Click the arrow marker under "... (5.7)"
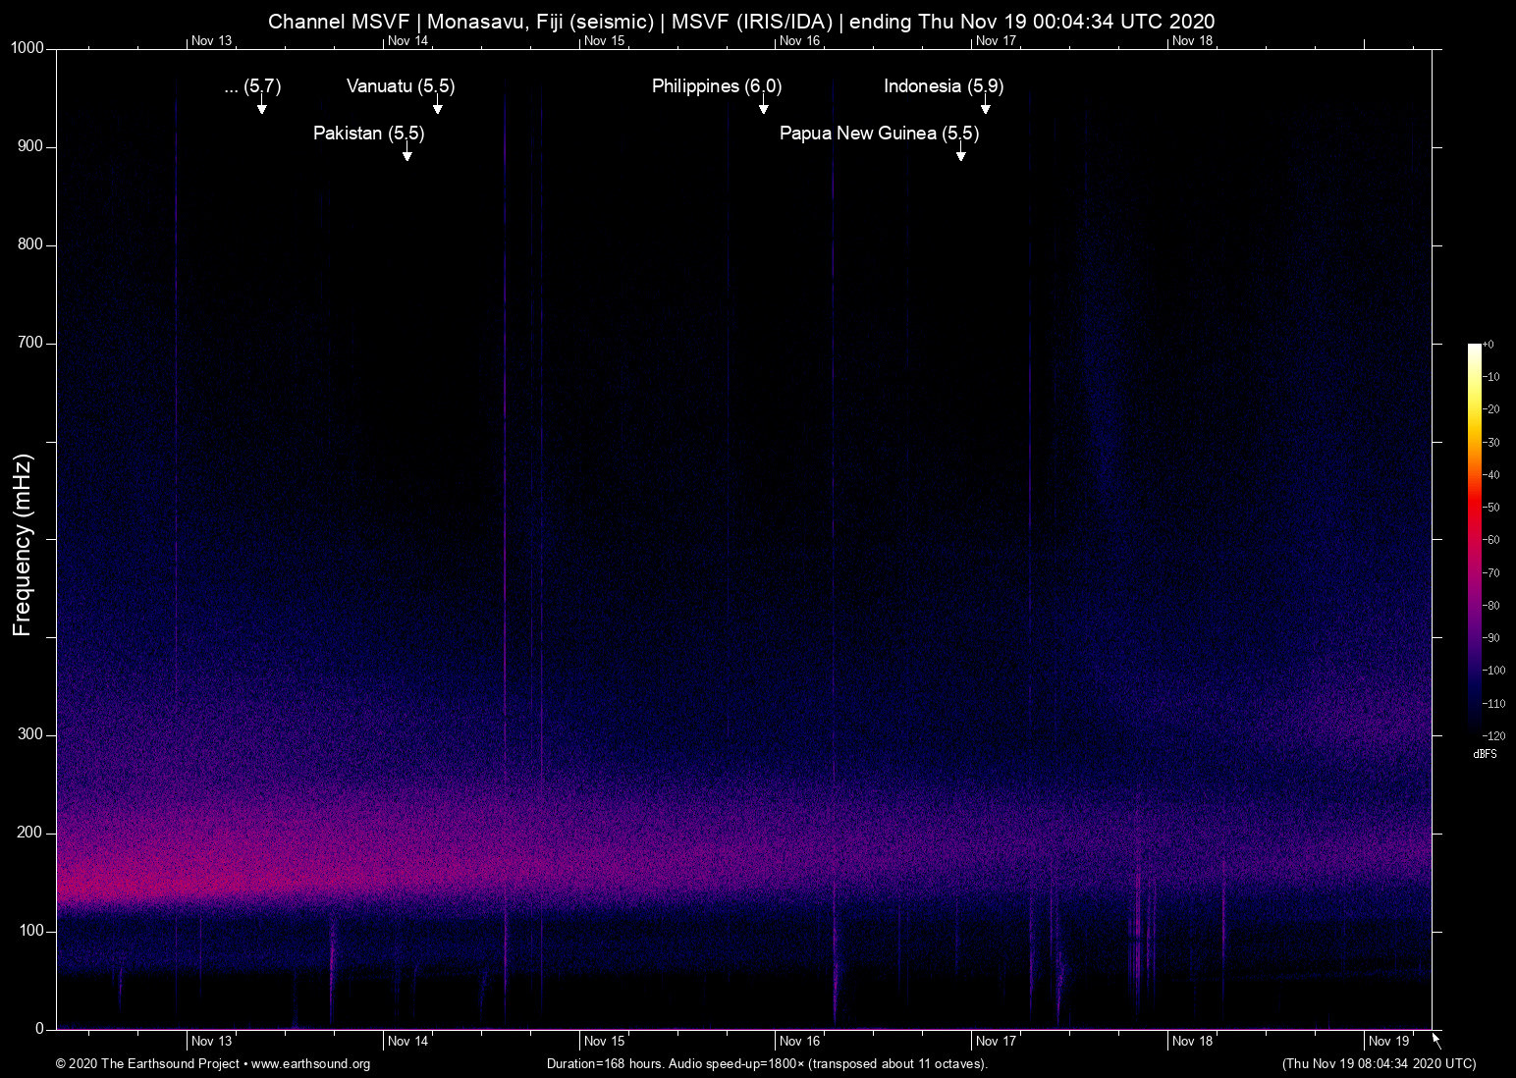This screenshot has width=1516, height=1078. click(x=262, y=105)
